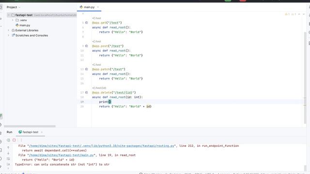Close the main.py editor tab

(x=98, y=7)
